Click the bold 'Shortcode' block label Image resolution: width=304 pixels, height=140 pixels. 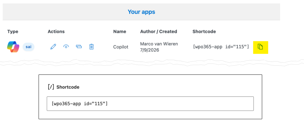[x=68, y=87]
